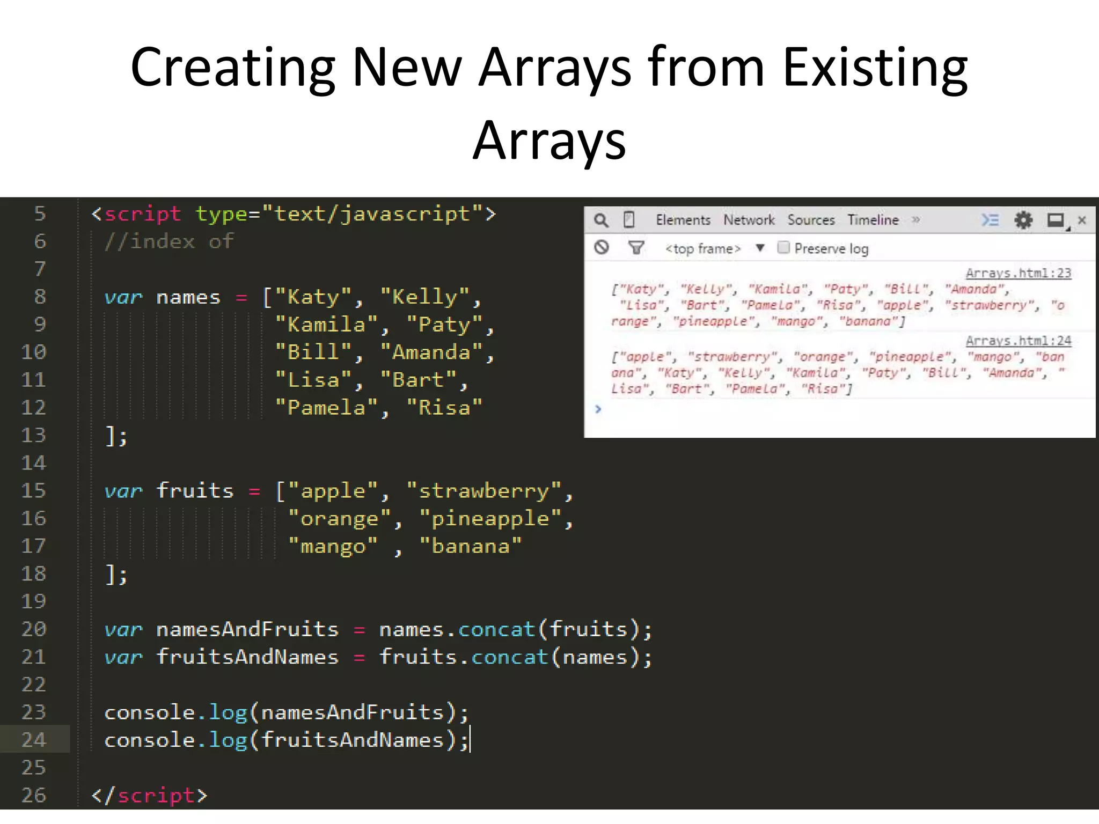Open the DevTools inspect element magnifier
The image size is (1099, 824).
coord(601,220)
